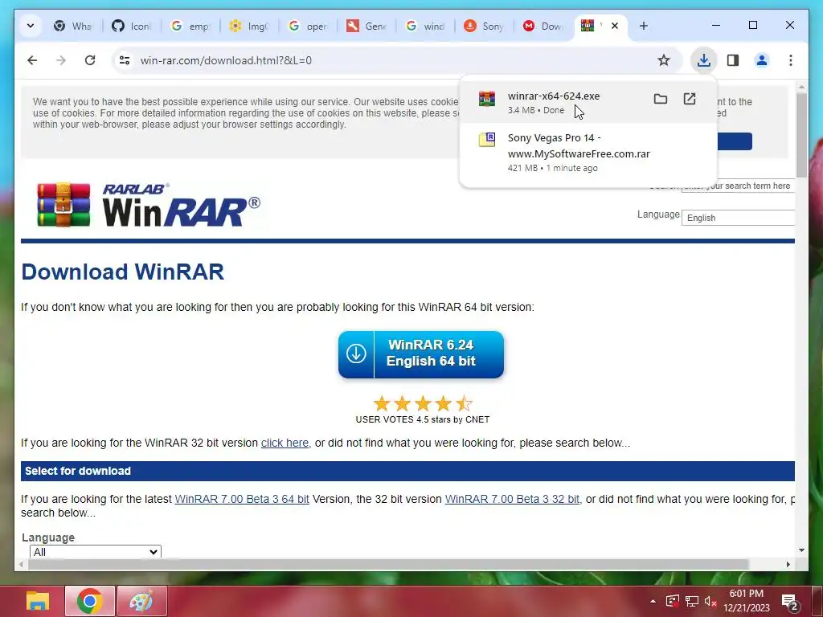Open the notification center icon
This screenshot has width=823, height=617.
click(790, 602)
